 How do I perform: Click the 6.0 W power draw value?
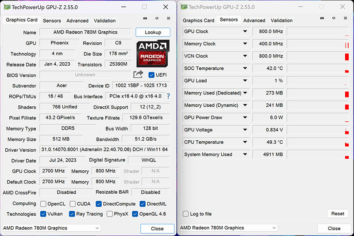pos(269,118)
